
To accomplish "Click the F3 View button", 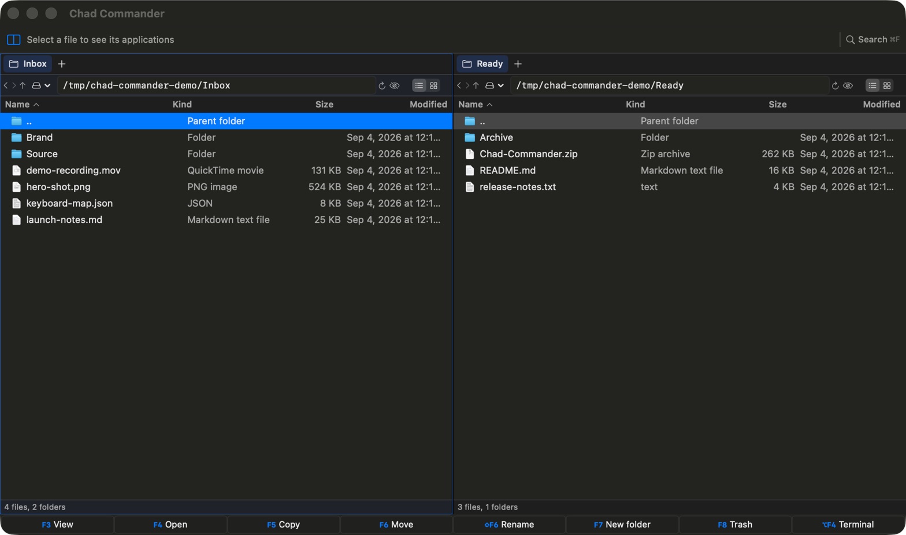I will pos(57,525).
